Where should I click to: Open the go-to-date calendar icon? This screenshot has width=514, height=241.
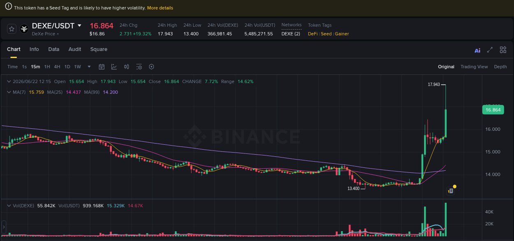[x=102, y=67]
